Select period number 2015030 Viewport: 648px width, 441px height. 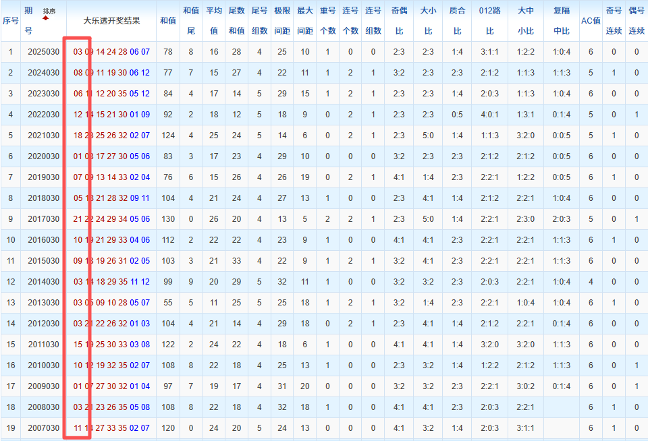click(43, 261)
